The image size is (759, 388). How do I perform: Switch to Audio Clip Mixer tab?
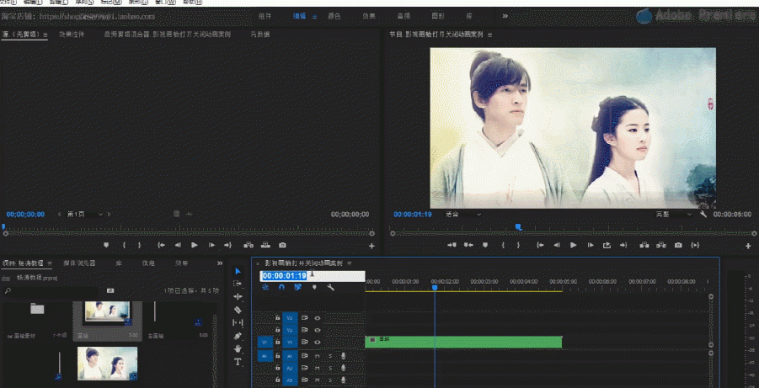168,35
